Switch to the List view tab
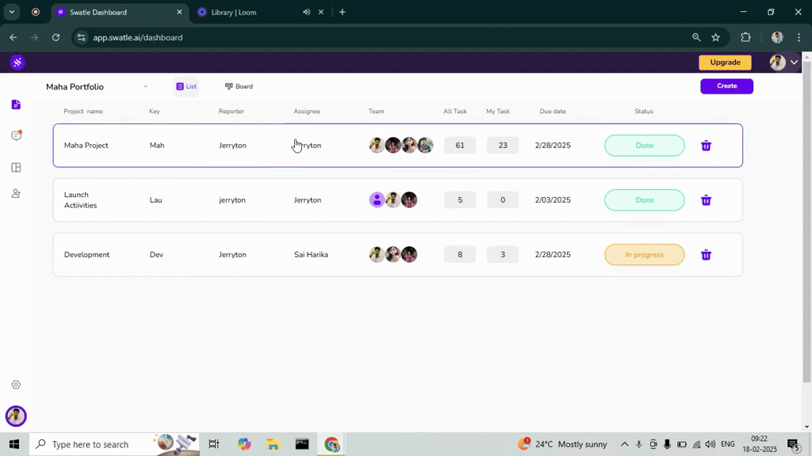Screen dimensions: 812x456 pos(186,86)
